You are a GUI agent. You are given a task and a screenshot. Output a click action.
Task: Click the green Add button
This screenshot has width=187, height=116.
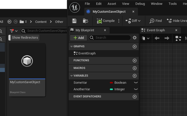[x=78, y=38]
